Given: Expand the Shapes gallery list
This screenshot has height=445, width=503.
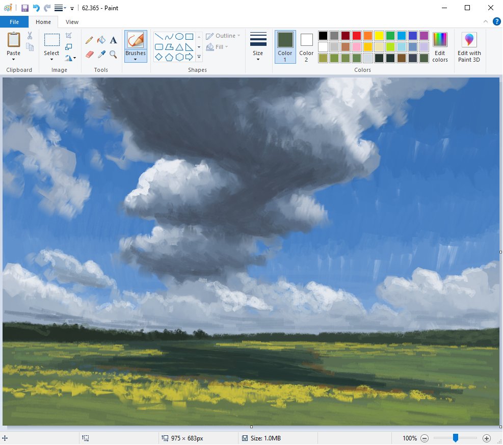Looking at the screenshot, I should [x=199, y=57].
